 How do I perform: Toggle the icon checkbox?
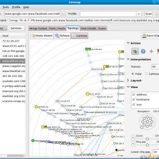pyautogui.click(x=133, y=105)
